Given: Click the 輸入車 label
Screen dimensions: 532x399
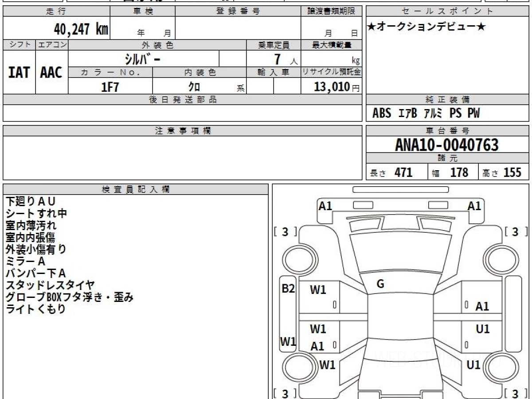Looking at the screenshot, I should pos(274,73).
